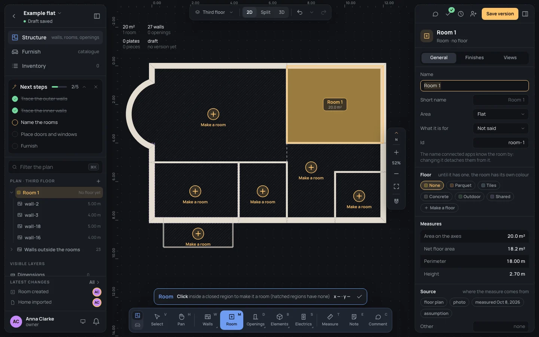
Task: Select the photo source chip
Action: [459, 302]
